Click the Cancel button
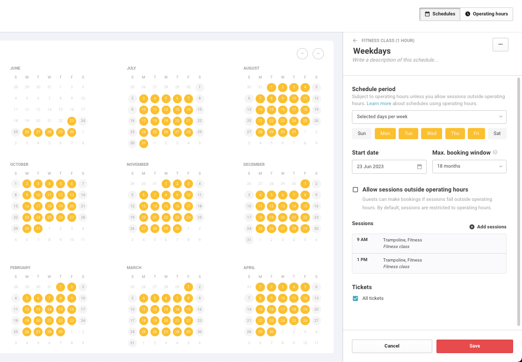Image resolution: width=522 pixels, height=362 pixels. (392, 346)
